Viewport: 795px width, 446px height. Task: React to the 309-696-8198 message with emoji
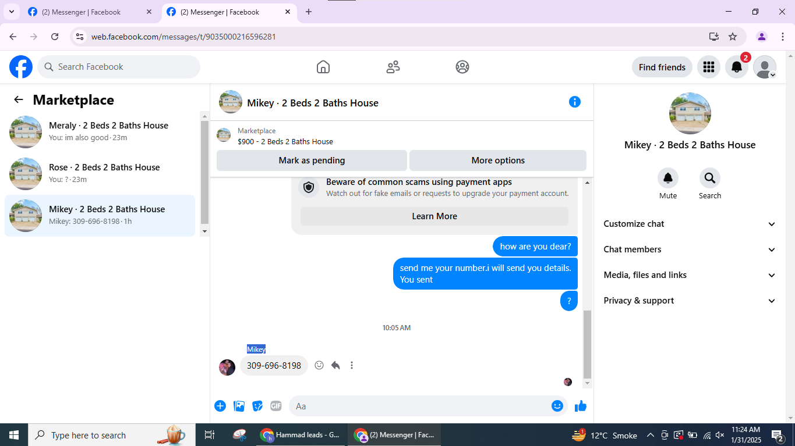pos(319,365)
